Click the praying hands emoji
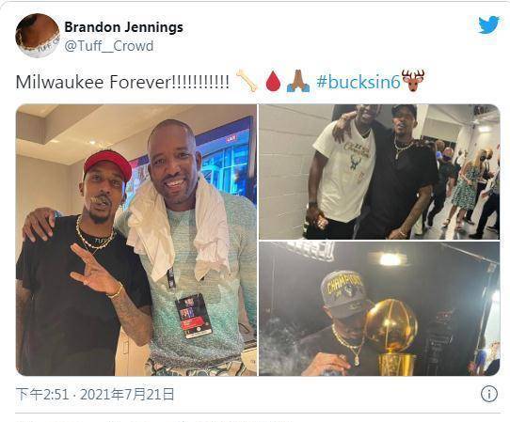Screen dimensions: 510x422 tap(298, 81)
